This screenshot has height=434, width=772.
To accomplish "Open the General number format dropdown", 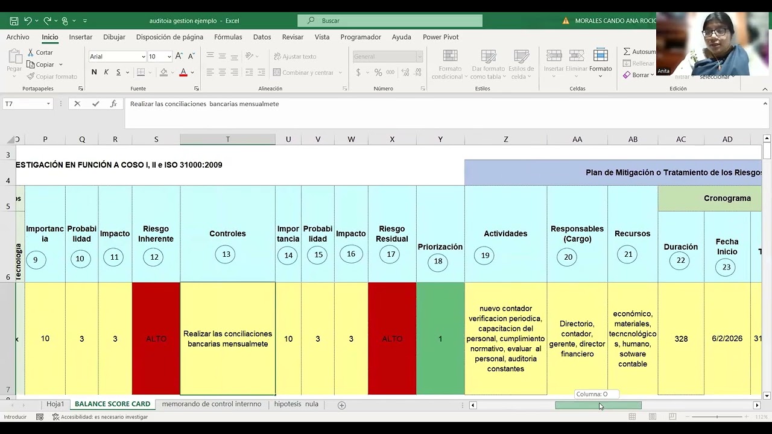I will [419, 57].
